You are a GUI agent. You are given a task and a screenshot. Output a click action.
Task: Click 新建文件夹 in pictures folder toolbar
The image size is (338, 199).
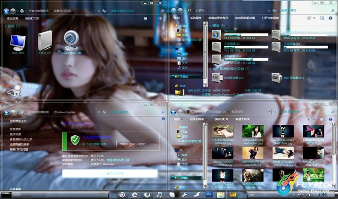coord(242,119)
